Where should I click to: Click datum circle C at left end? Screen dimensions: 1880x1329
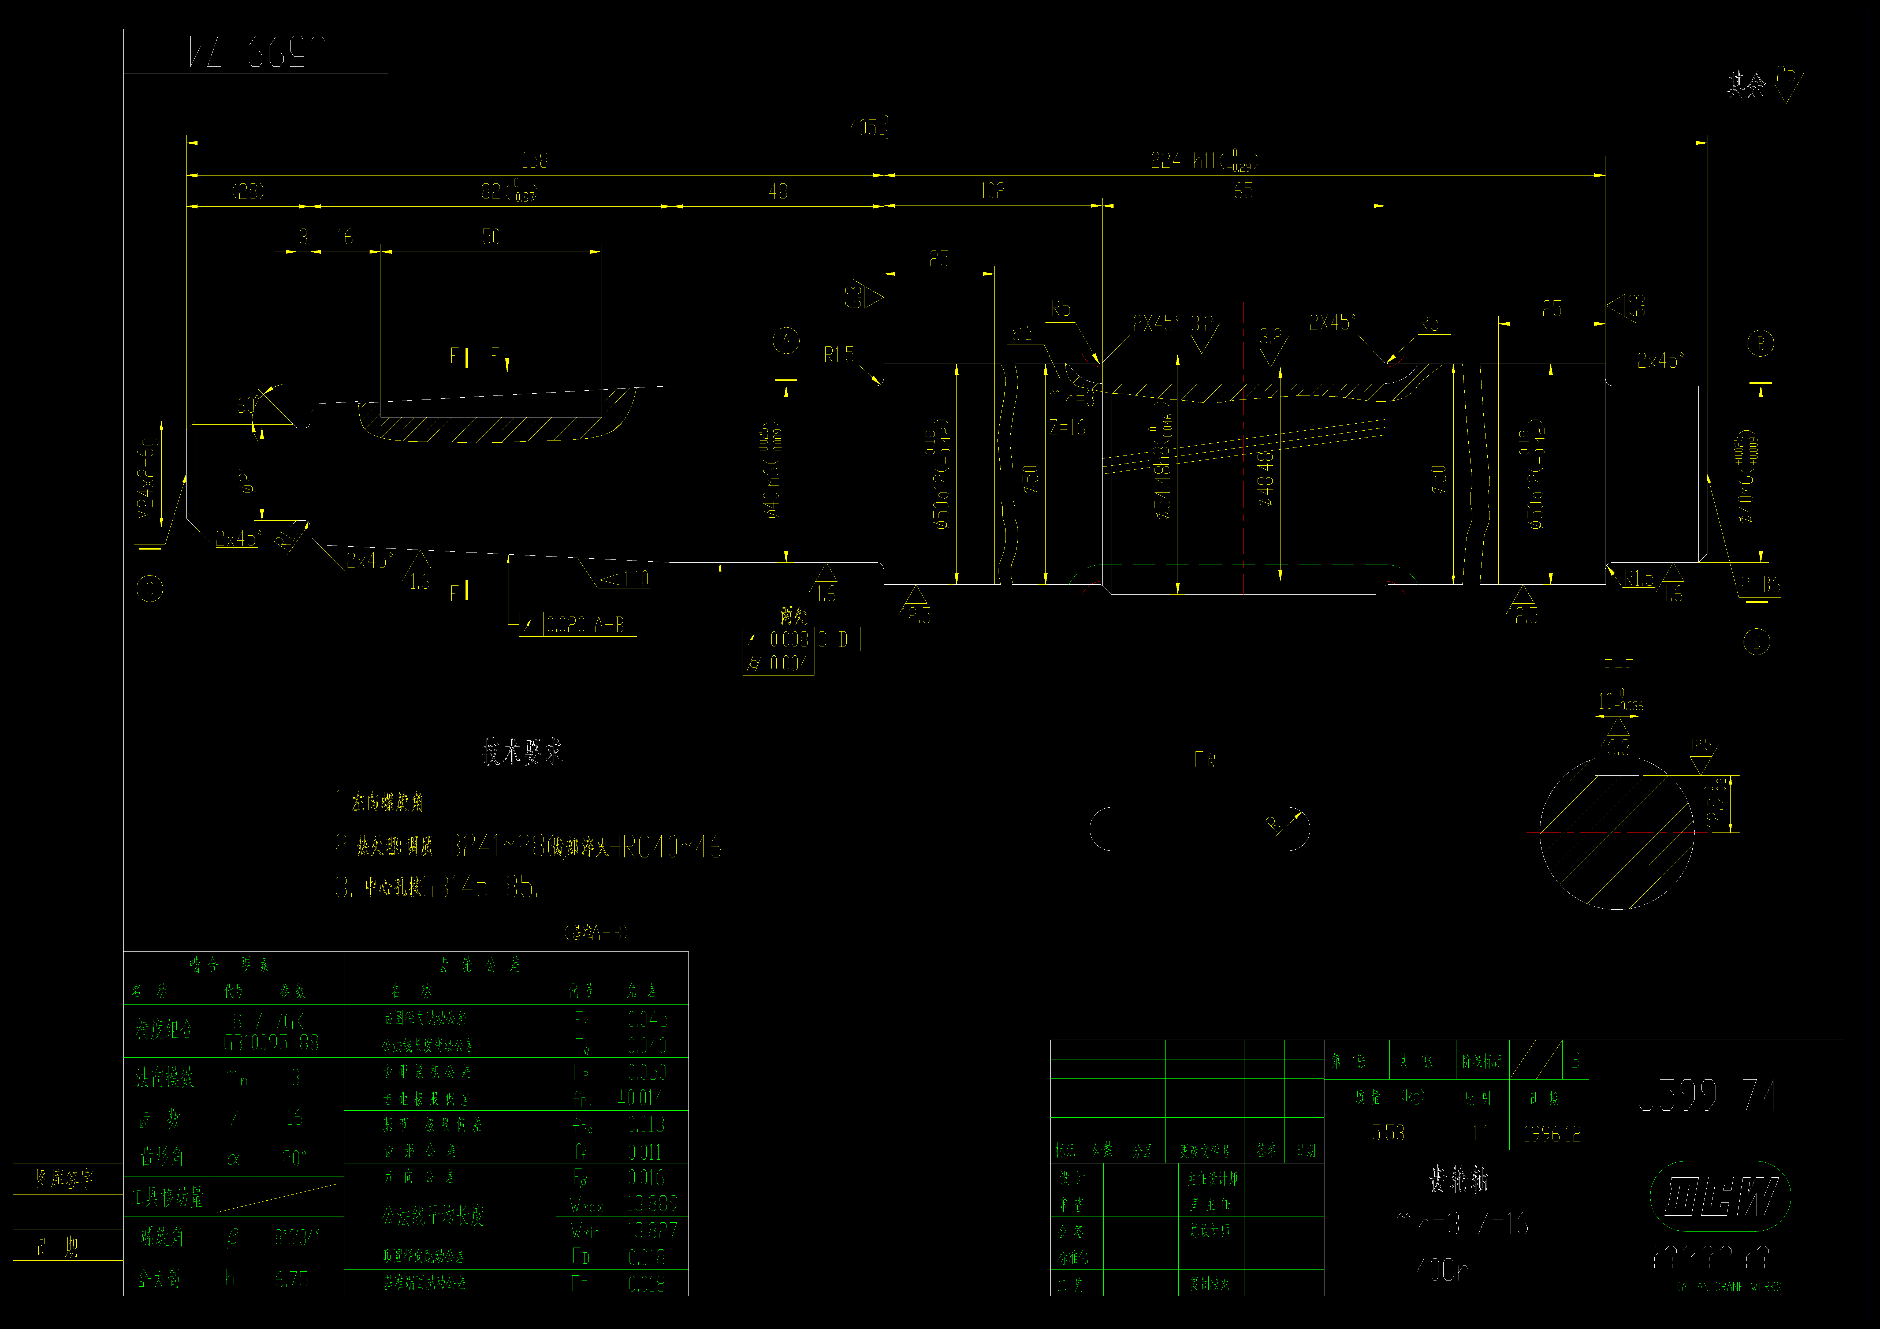pos(150,589)
